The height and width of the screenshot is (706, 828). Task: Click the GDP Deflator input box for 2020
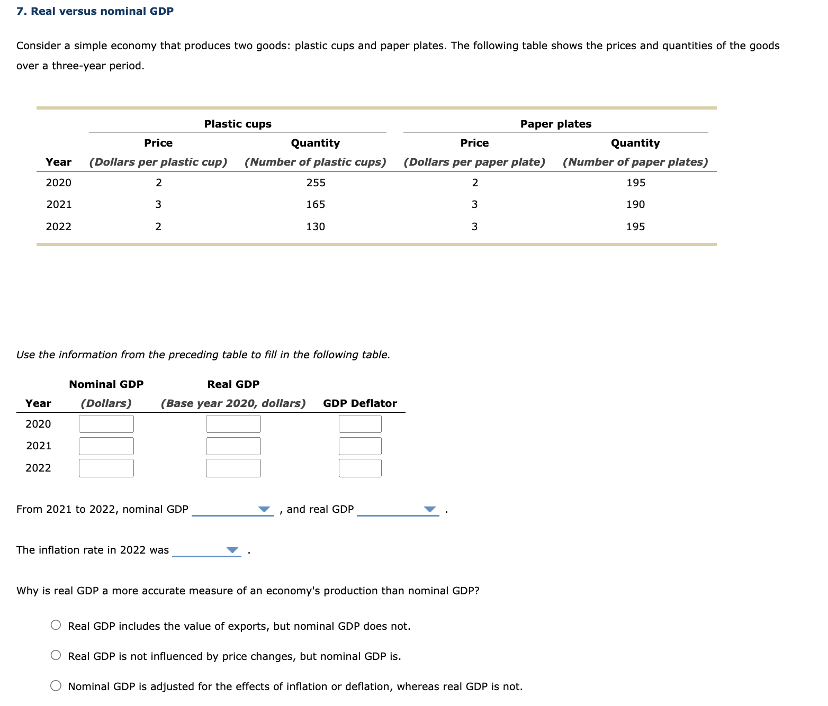point(360,423)
